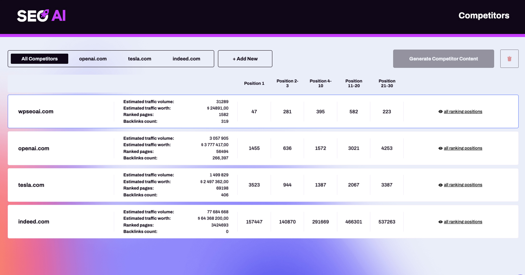Click traffic worth $ 3 777 417,00
This screenshot has height=275, width=525.
(x=215, y=145)
